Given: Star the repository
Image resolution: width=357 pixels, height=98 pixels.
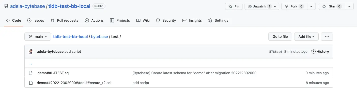Looking at the screenshot, I should pyautogui.click(x=332, y=7).
